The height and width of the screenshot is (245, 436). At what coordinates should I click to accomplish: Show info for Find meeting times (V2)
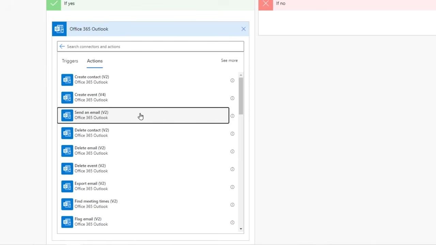coord(232,205)
